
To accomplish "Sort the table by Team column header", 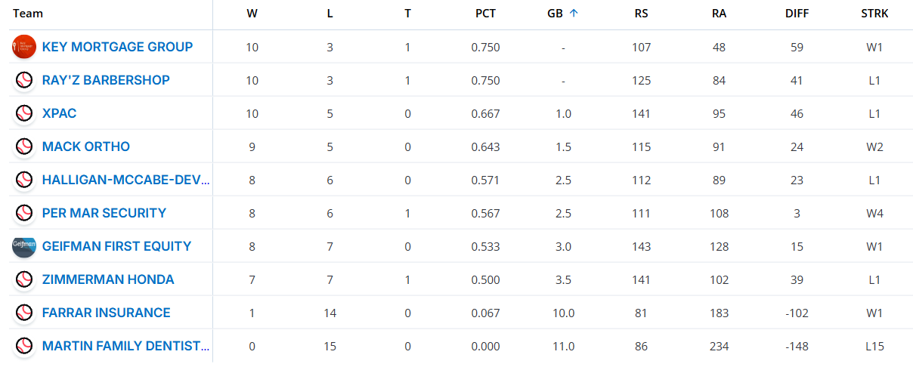I will click(x=28, y=14).
